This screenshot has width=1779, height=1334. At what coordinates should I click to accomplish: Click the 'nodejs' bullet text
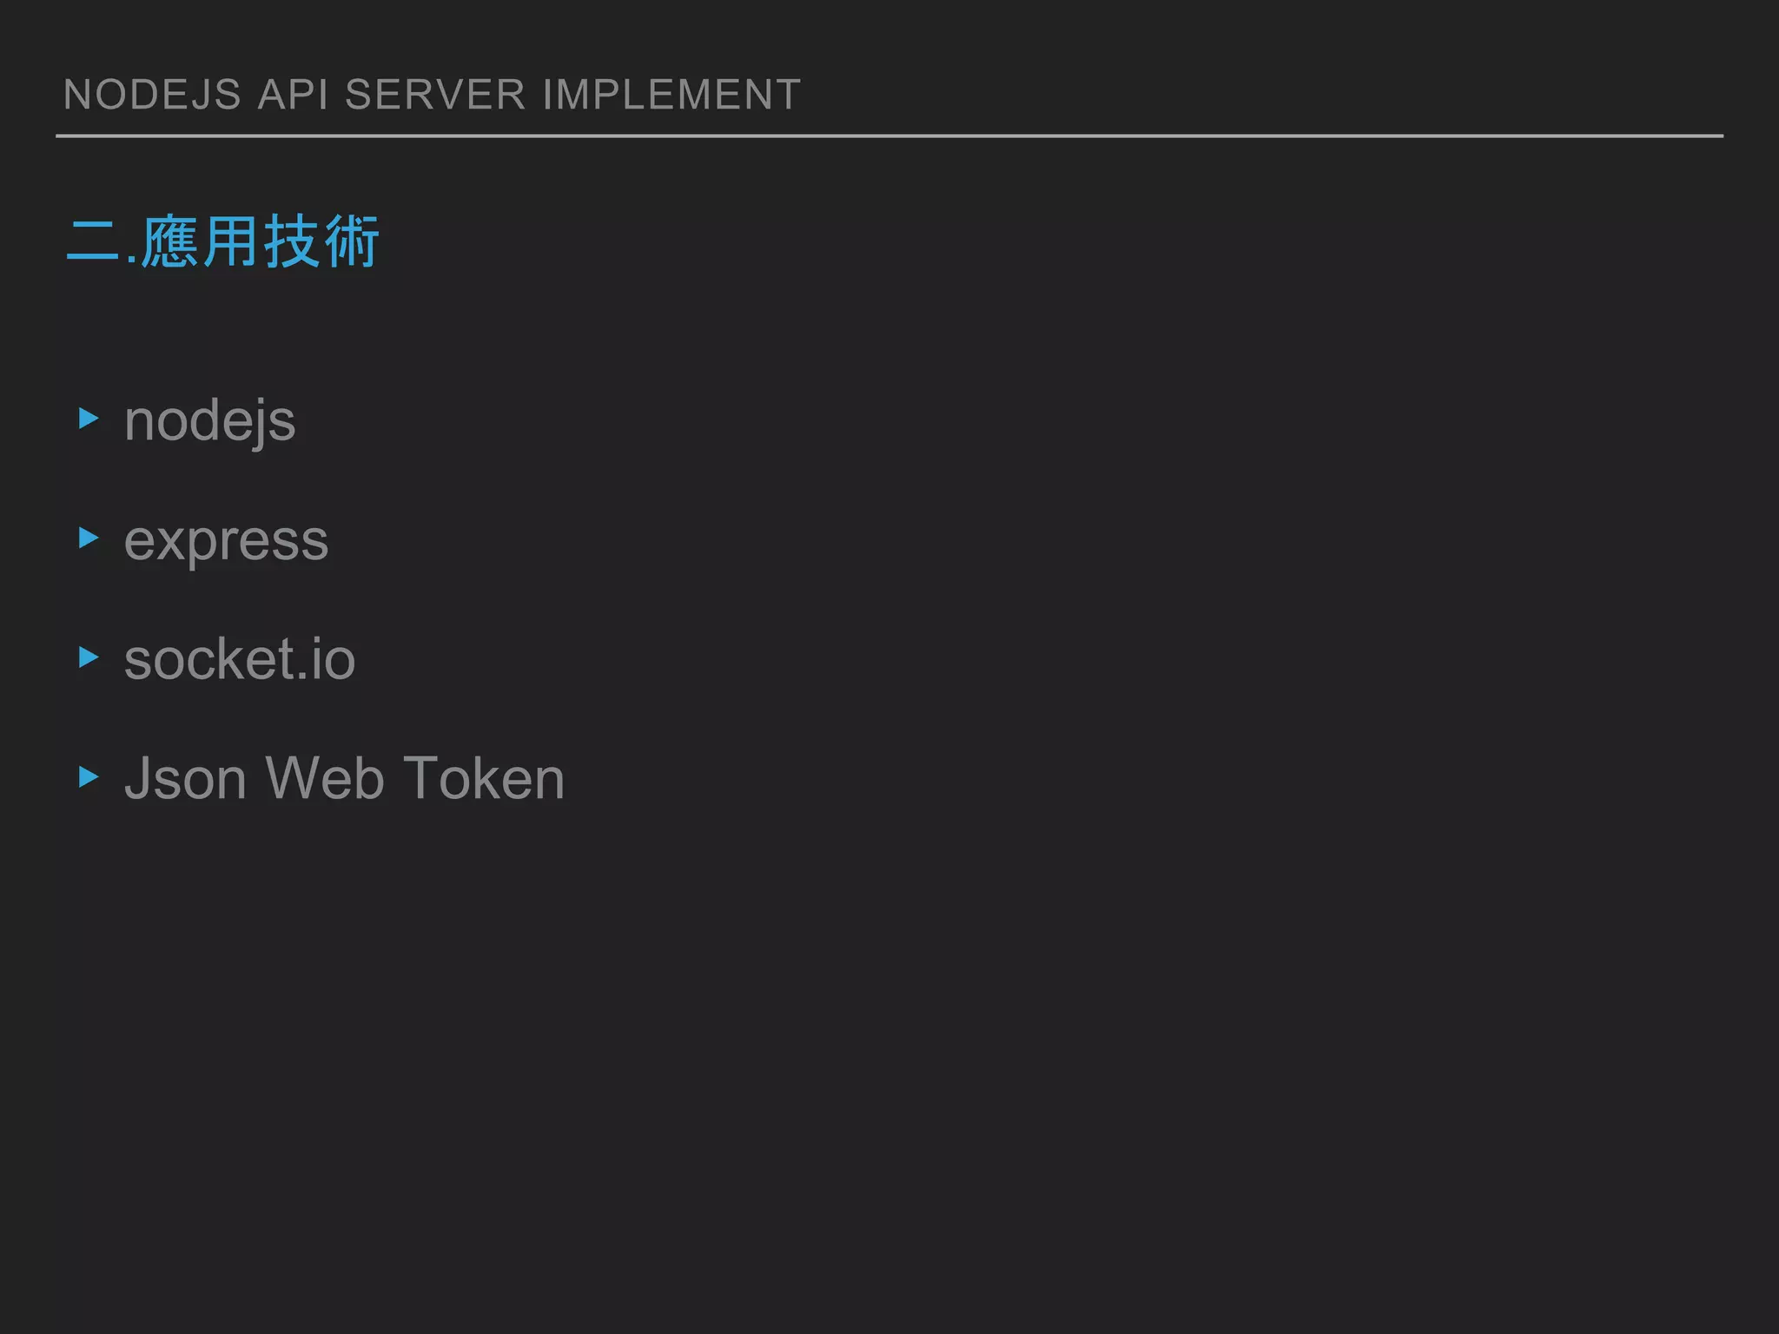pos(209,421)
